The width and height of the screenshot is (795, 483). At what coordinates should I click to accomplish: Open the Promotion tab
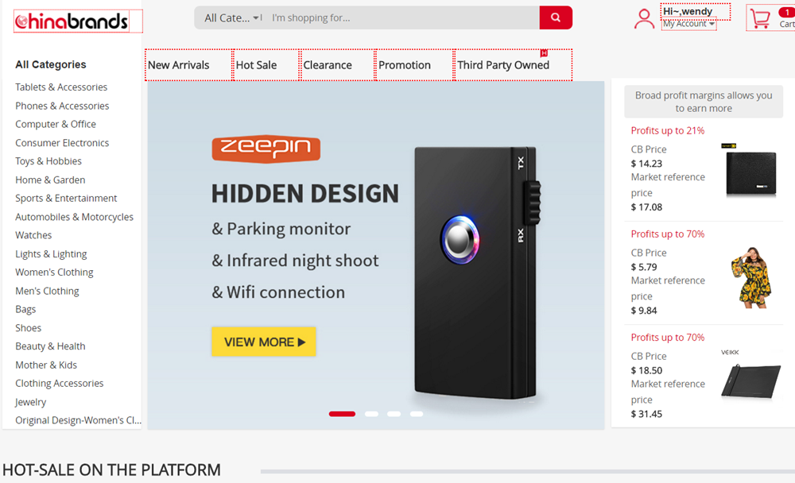point(405,65)
